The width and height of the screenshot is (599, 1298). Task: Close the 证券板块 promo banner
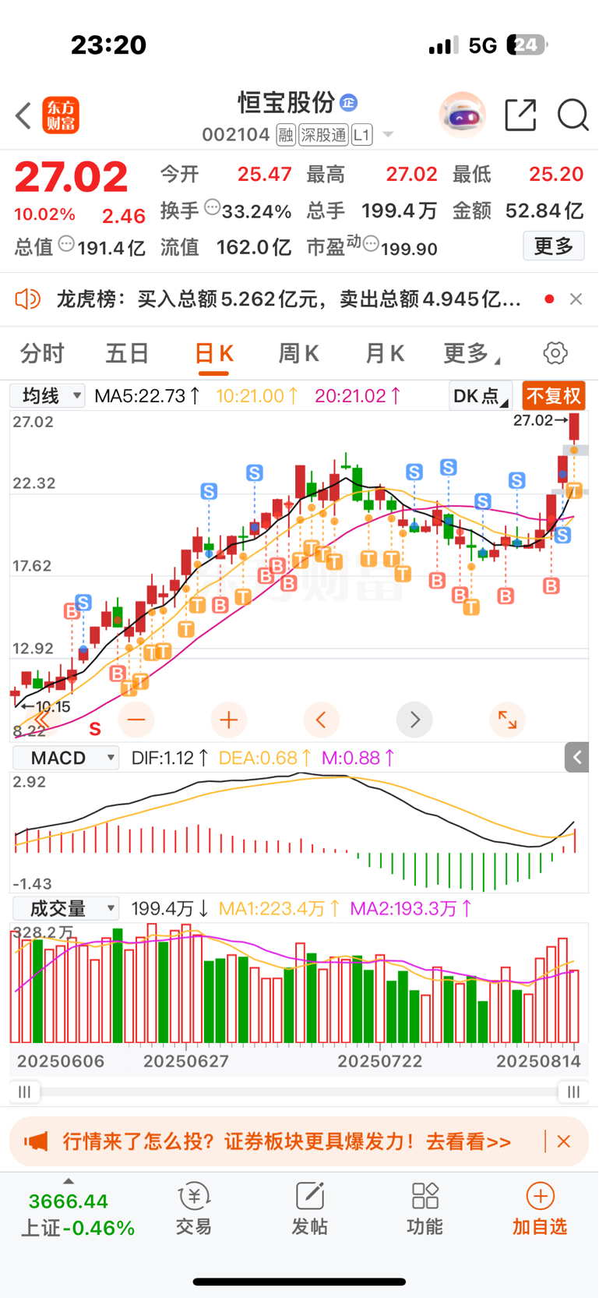click(564, 1141)
